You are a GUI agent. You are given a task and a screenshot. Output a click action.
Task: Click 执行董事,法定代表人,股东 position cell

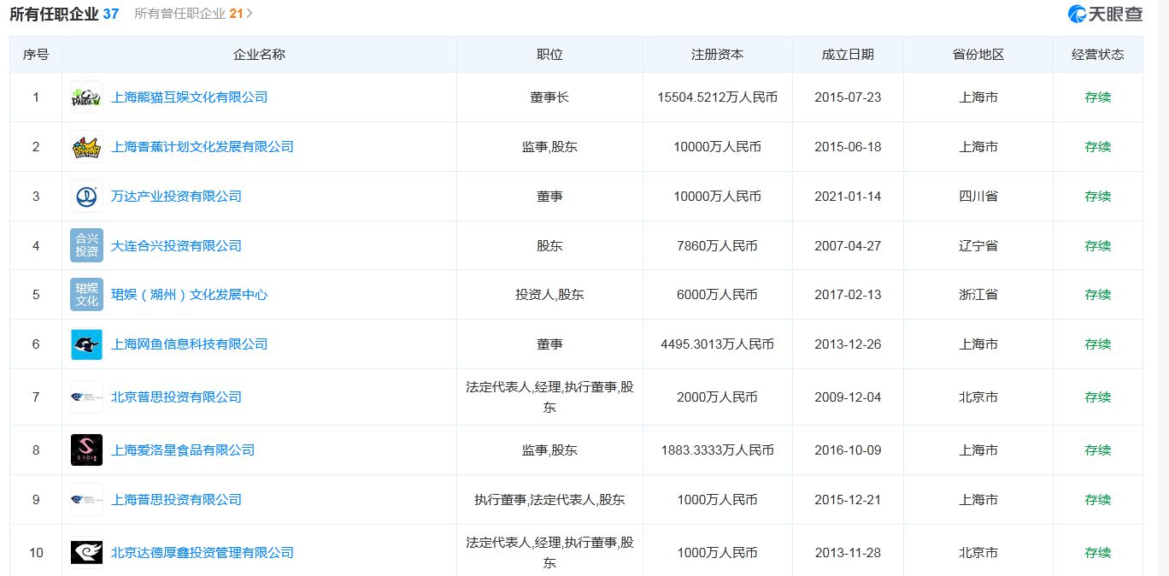coord(549,500)
